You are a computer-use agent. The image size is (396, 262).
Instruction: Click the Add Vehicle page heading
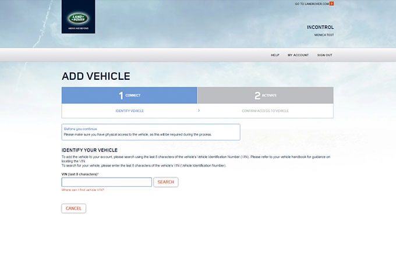point(96,76)
